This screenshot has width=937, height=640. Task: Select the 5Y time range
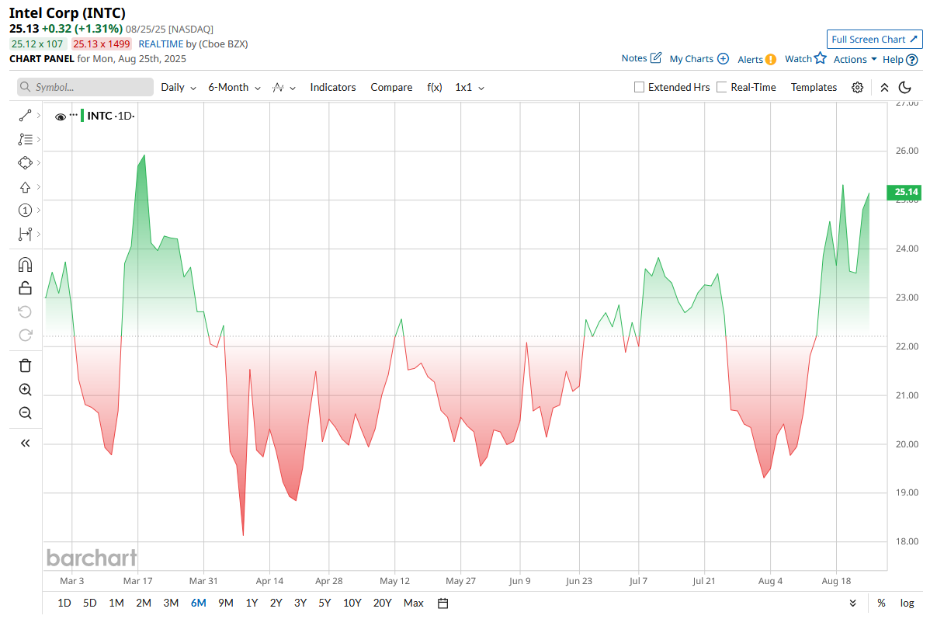(x=324, y=603)
